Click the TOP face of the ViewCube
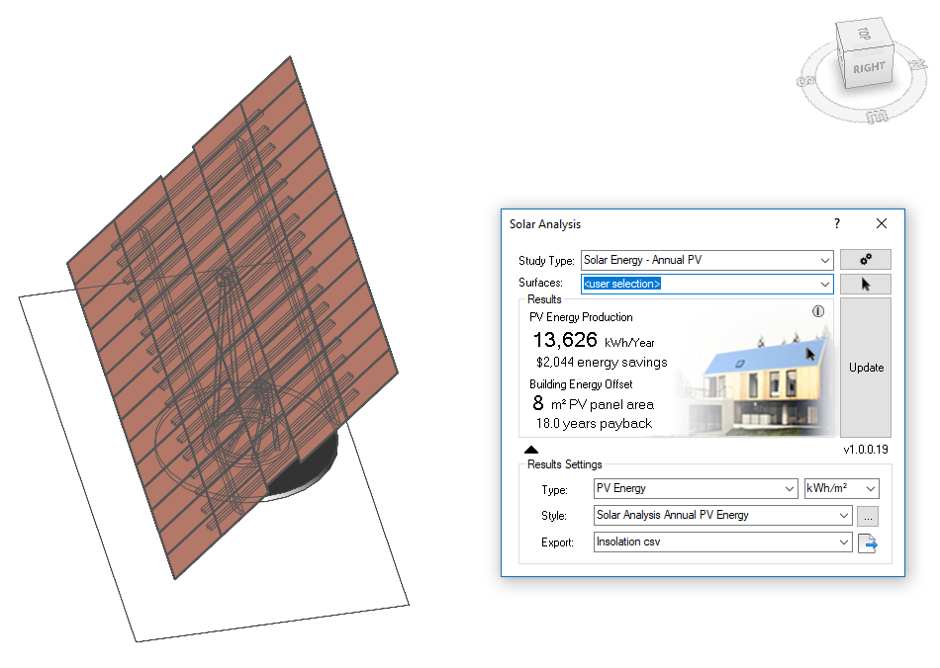 point(864,34)
